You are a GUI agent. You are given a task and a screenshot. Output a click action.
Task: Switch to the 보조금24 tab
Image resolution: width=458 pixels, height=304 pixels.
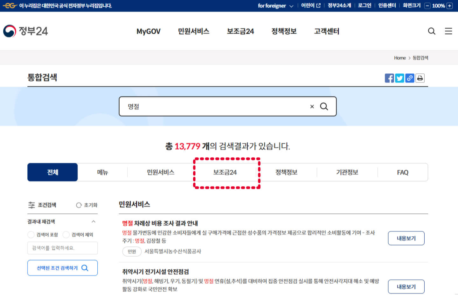[226, 172]
